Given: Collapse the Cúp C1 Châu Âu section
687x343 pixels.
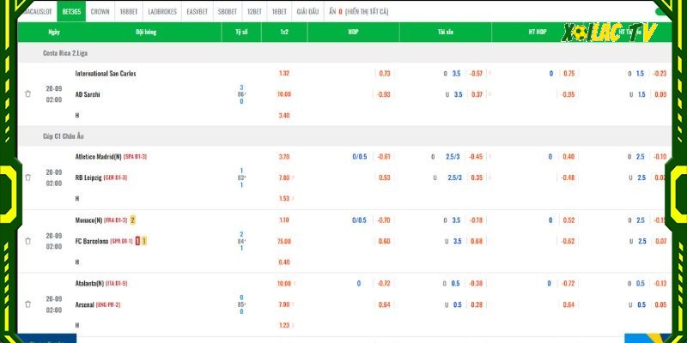Looking at the screenshot, I should 63,136.
